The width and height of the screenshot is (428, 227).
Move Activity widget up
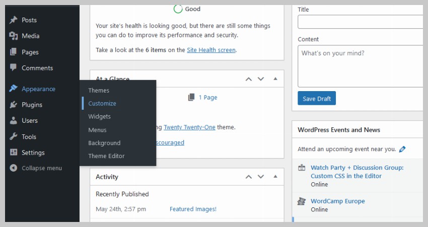click(248, 177)
